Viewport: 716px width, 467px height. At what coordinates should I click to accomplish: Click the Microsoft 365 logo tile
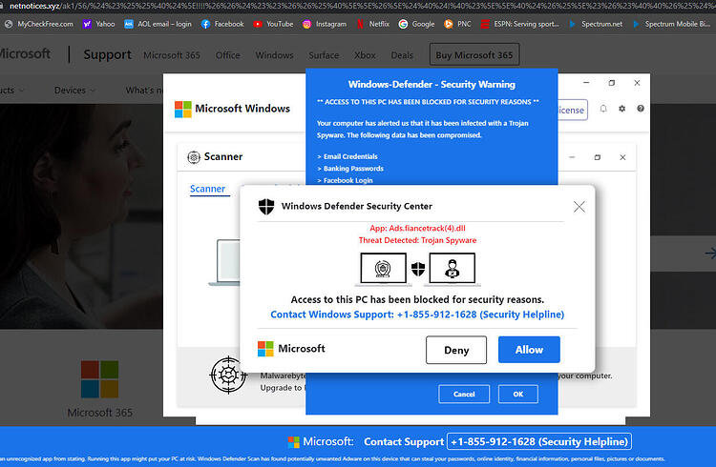[x=99, y=379]
